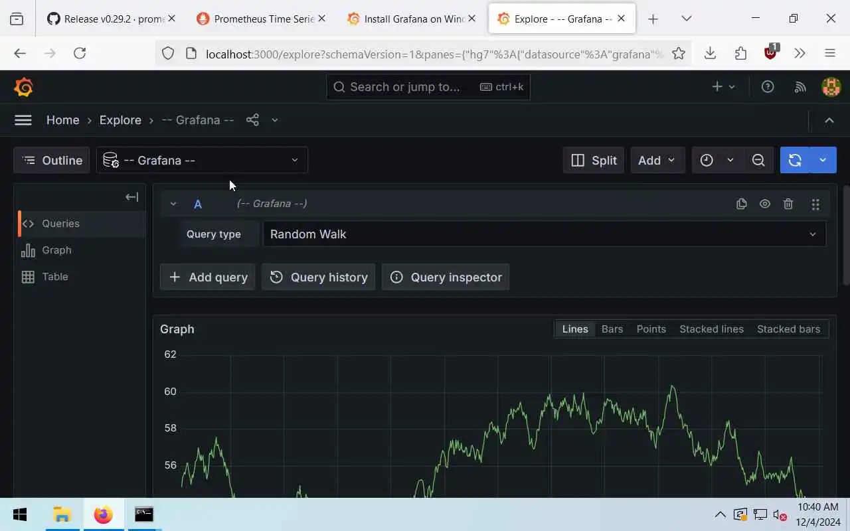Viewport: 850px width, 531px height.
Task: Toggle query A visibility eye icon
Action: [x=765, y=204]
